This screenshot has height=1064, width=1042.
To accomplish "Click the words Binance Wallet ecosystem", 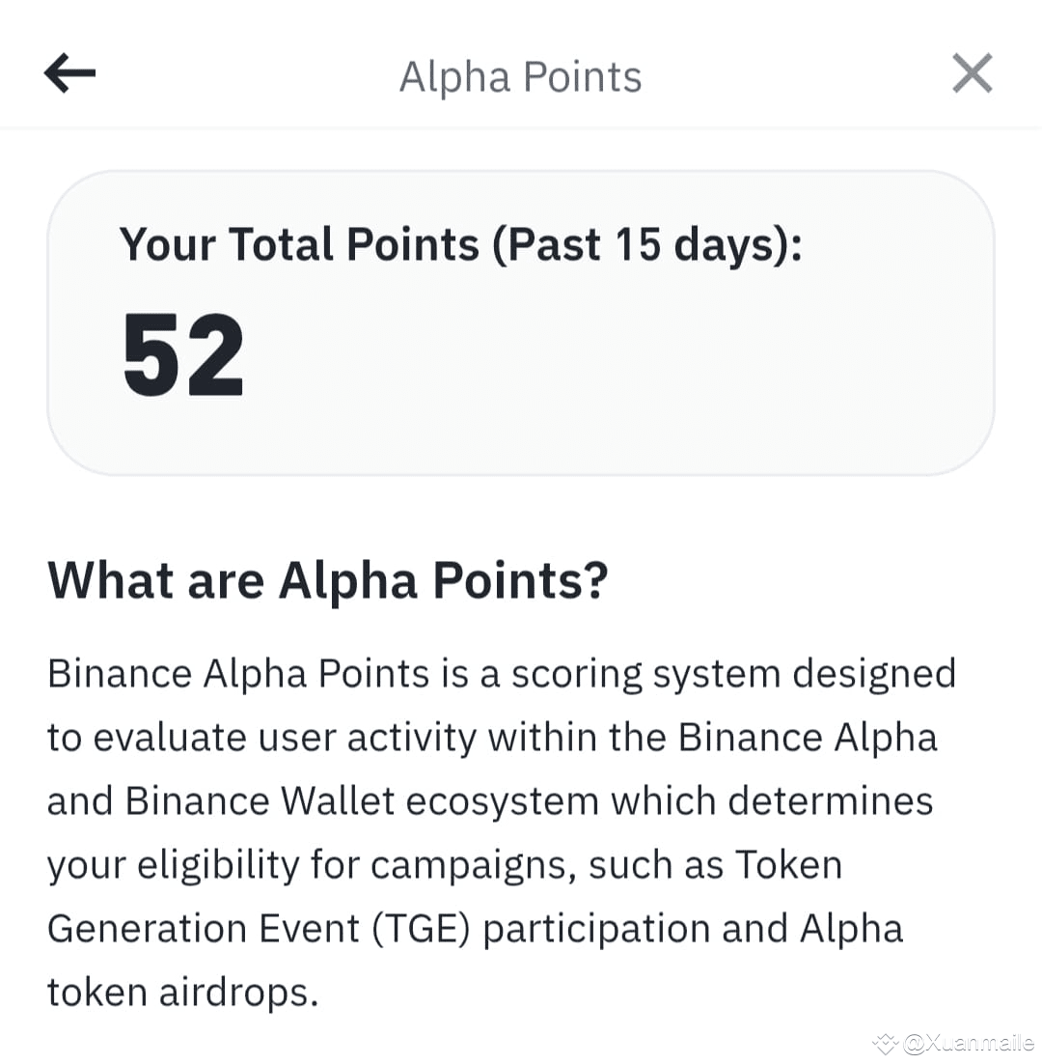I will click(x=362, y=800).
